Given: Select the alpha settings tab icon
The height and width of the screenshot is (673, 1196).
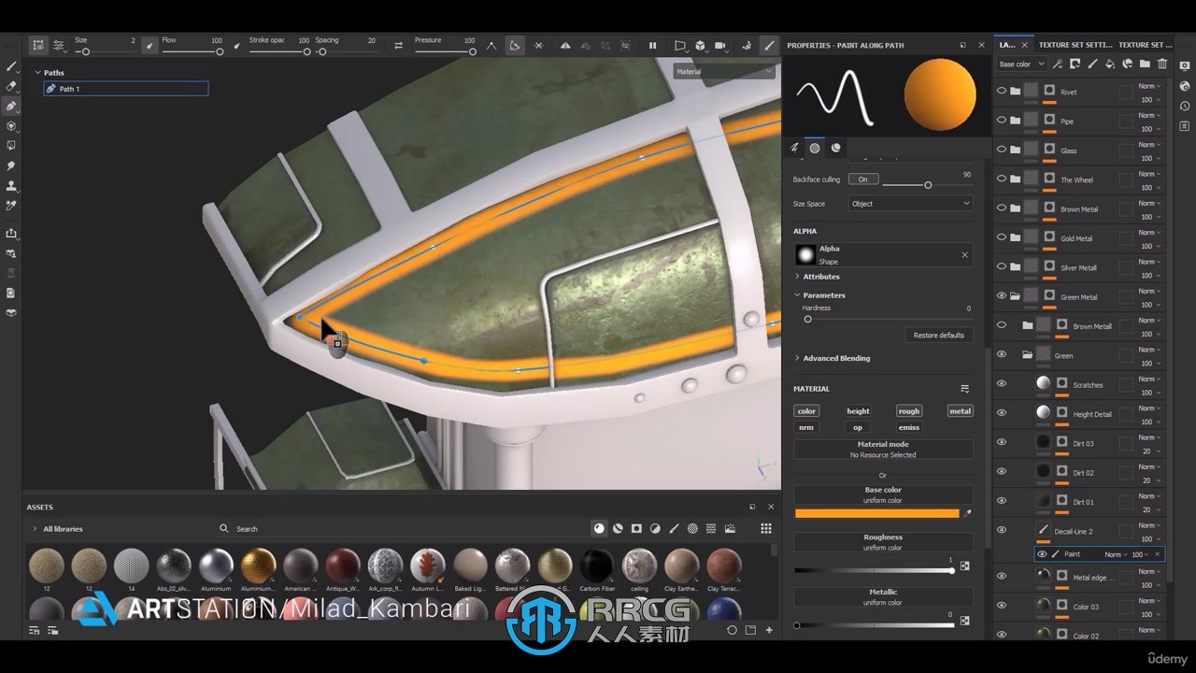Looking at the screenshot, I should [815, 148].
